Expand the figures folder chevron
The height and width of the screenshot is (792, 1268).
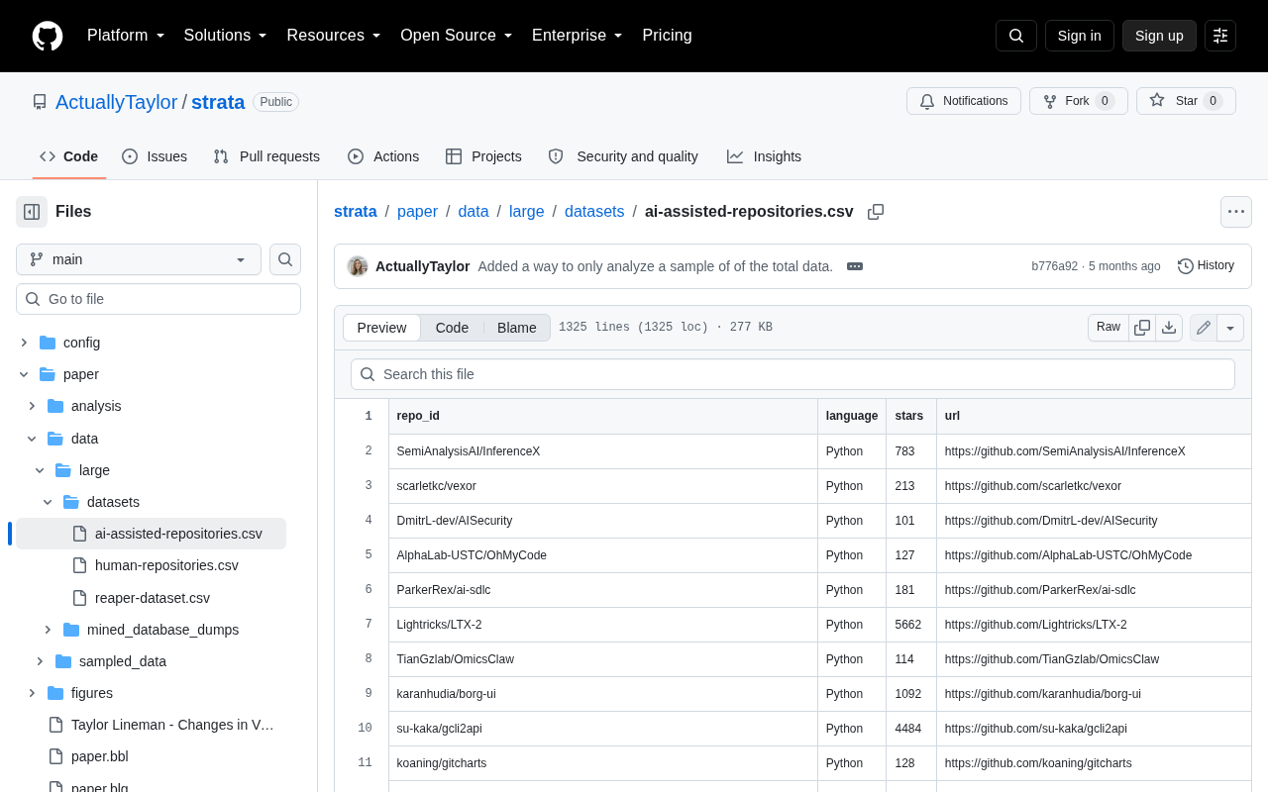point(32,693)
